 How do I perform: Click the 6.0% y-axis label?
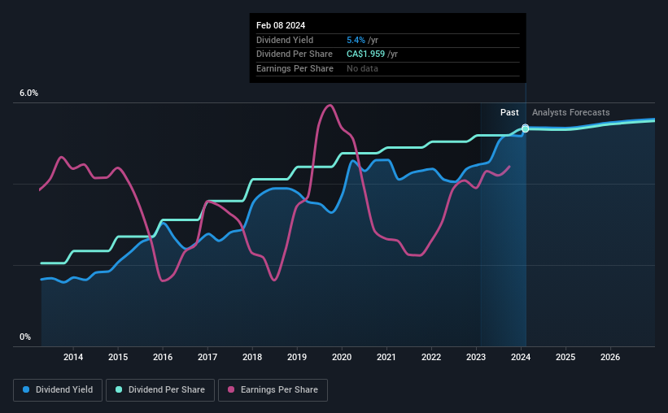[29, 93]
